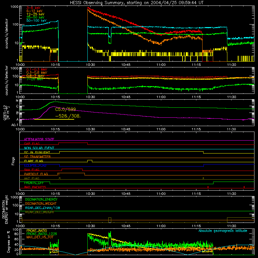
Task: Select the 3-6 keV legend label
Action: [x=34, y=8]
